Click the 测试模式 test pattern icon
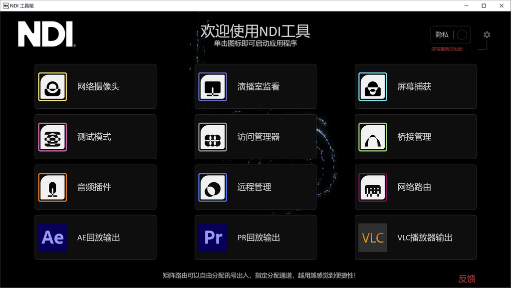The image size is (511, 288). [x=52, y=137]
